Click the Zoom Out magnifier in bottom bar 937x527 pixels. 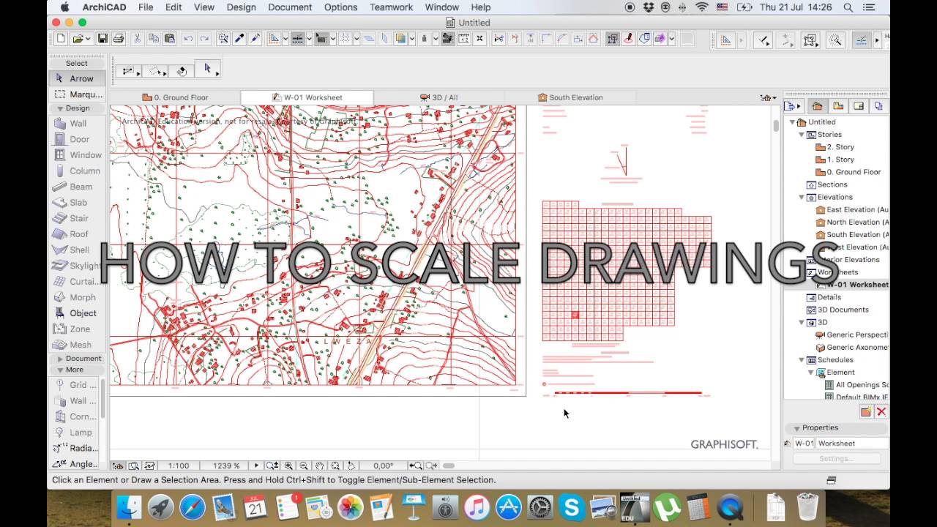(x=304, y=466)
